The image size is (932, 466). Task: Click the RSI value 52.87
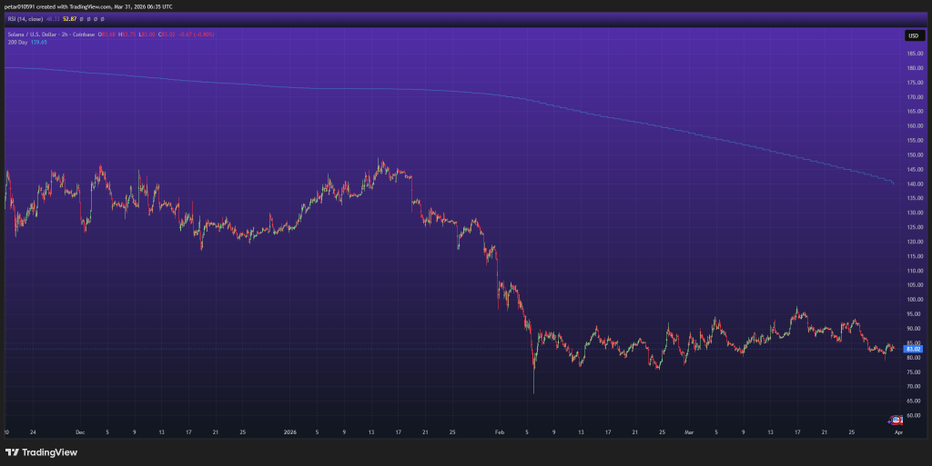tap(69, 19)
